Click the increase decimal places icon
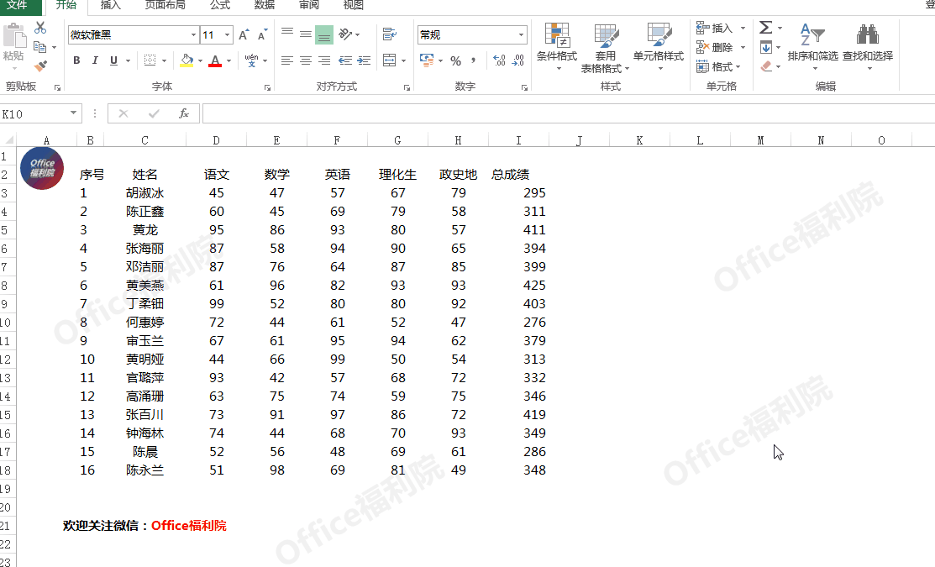 tap(499, 60)
